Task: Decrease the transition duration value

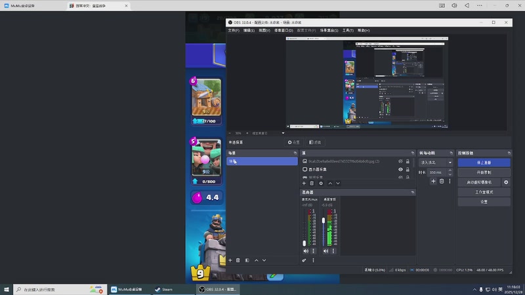Action: (x=450, y=174)
